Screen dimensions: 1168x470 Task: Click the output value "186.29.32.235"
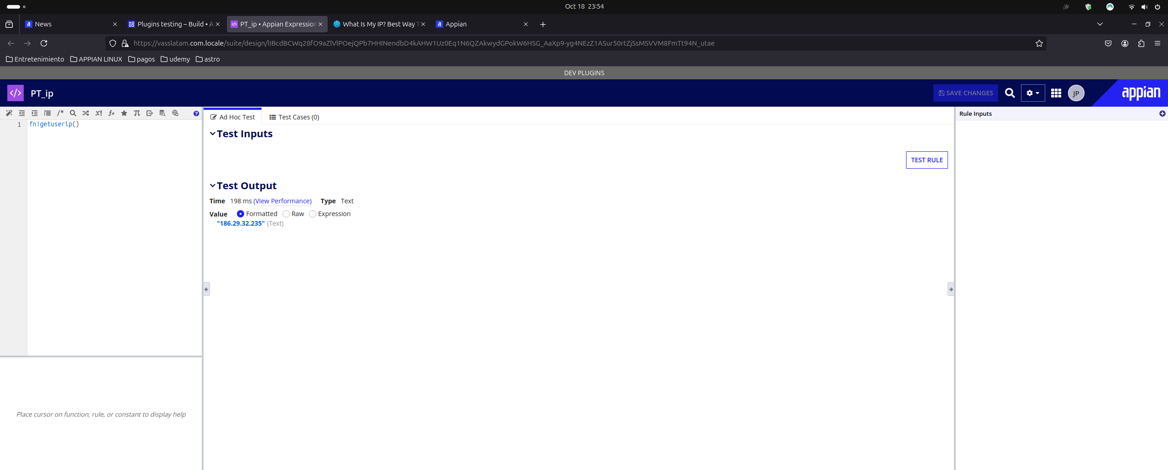241,223
